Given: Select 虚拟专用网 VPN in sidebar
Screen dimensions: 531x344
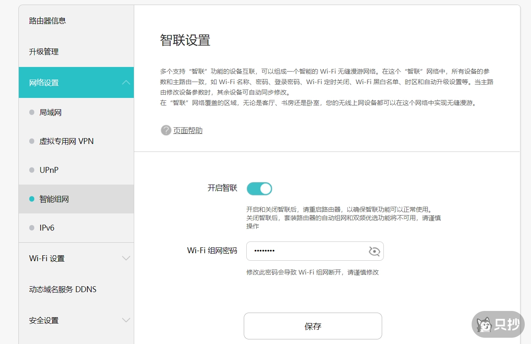Looking at the screenshot, I should tap(66, 141).
